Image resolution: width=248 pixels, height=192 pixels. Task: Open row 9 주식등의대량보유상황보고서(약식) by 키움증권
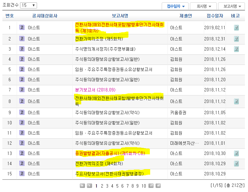click(x=107, y=112)
